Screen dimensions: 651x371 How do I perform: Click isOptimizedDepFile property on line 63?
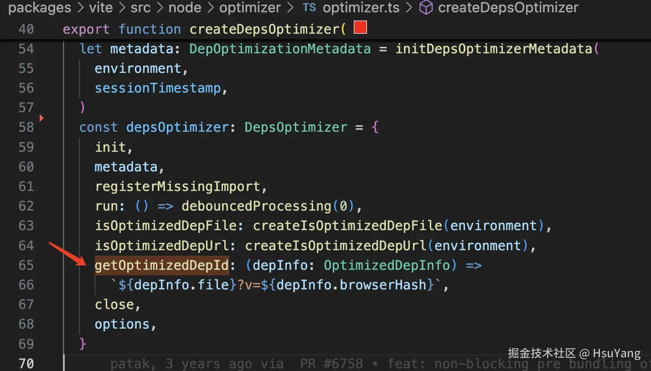pos(165,226)
